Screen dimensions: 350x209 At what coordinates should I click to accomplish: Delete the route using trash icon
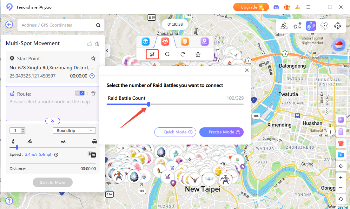pyautogui.click(x=93, y=93)
